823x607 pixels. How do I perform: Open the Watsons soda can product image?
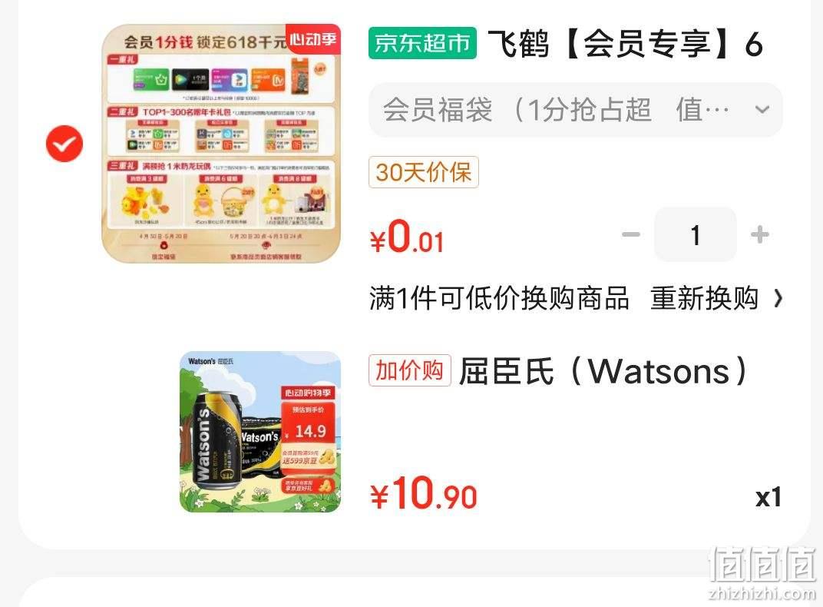[x=260, y=432]
